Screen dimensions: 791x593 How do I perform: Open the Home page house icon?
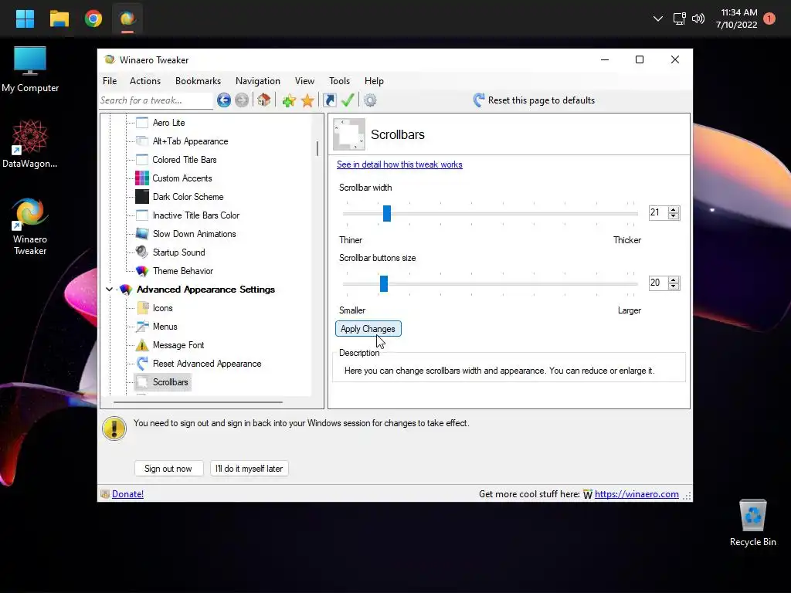point(263,100)
